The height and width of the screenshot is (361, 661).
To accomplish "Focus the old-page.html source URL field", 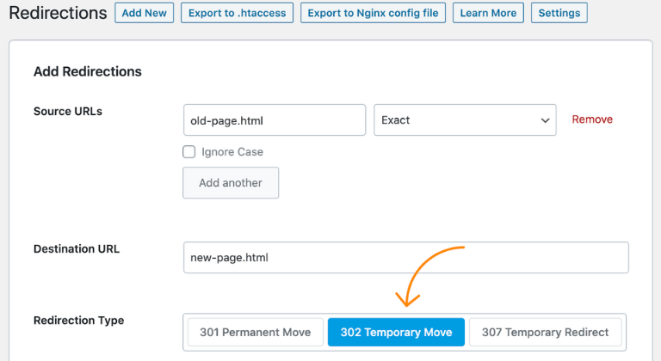I will click(274, 120).
